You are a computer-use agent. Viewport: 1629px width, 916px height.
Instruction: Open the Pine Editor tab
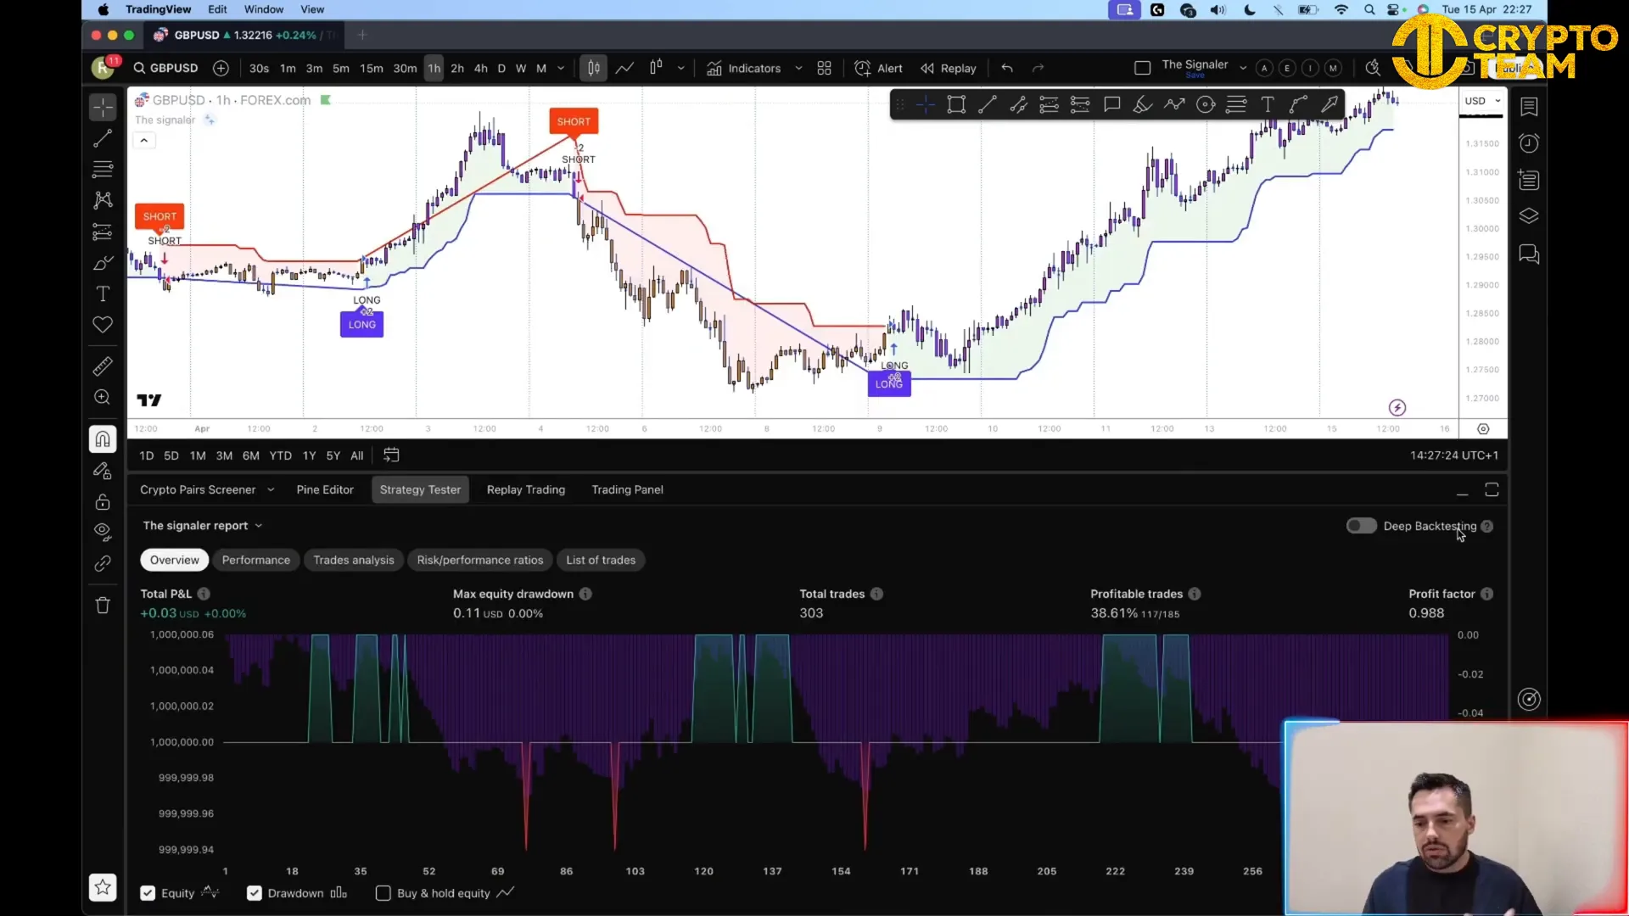click(x=325, y=490)
